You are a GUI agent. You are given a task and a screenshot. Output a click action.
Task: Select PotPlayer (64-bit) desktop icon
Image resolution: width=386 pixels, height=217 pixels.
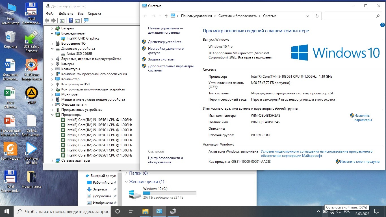[32, 153]
